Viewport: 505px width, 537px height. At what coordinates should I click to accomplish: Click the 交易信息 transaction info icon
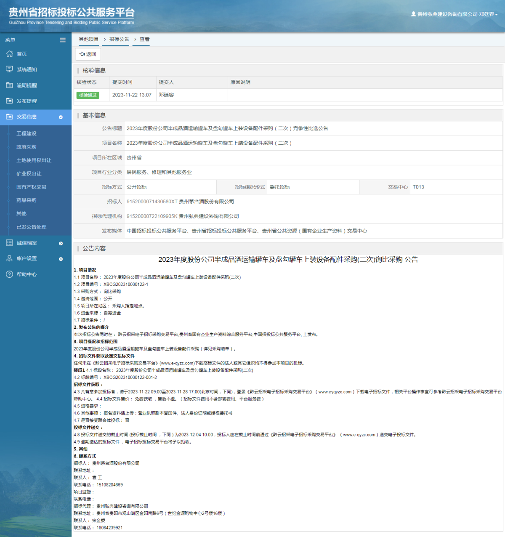coord(8,117)
